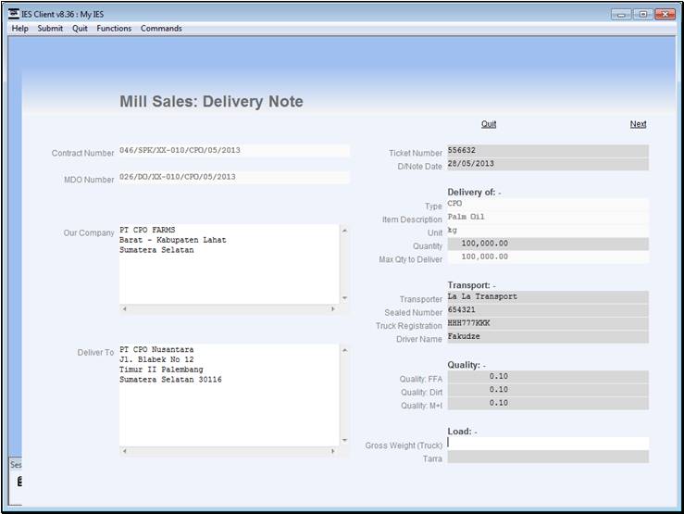Click the Deliver To scroll down arrow
This screenshot has width=684, height=514.
pyautogui.click(x=344, y=440)
